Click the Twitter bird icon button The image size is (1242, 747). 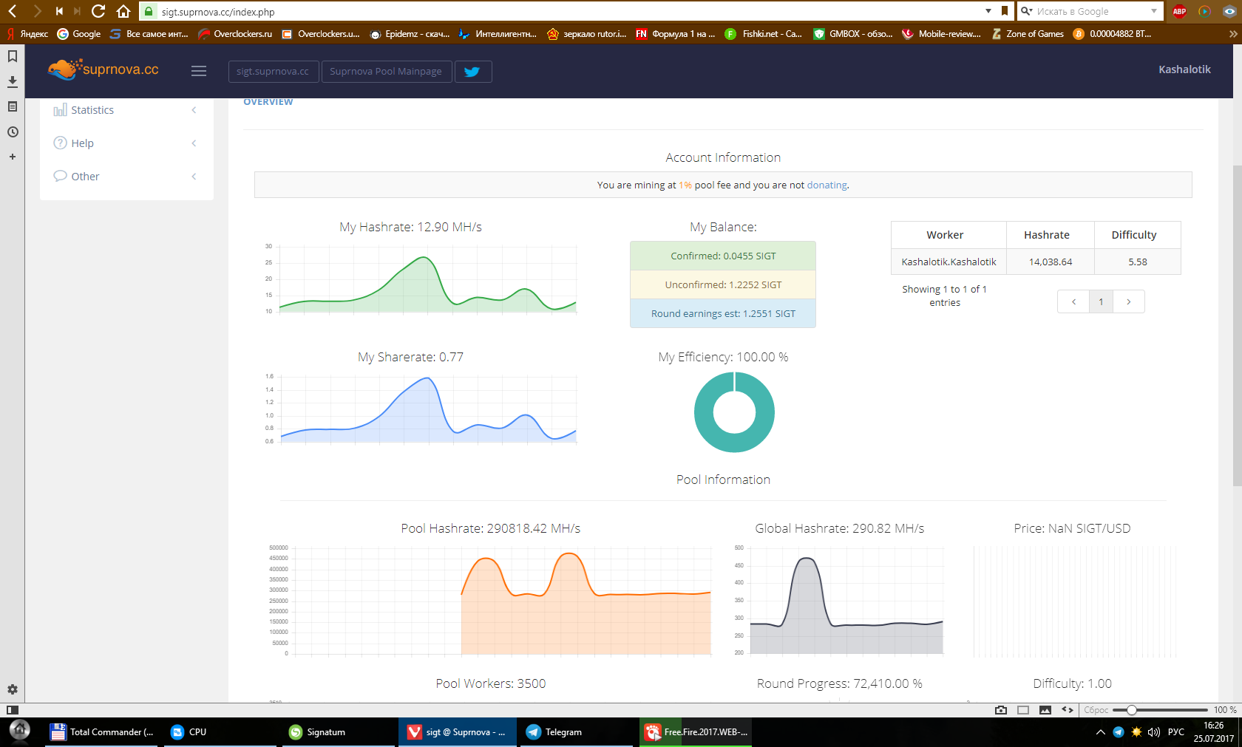pos(472,72)
